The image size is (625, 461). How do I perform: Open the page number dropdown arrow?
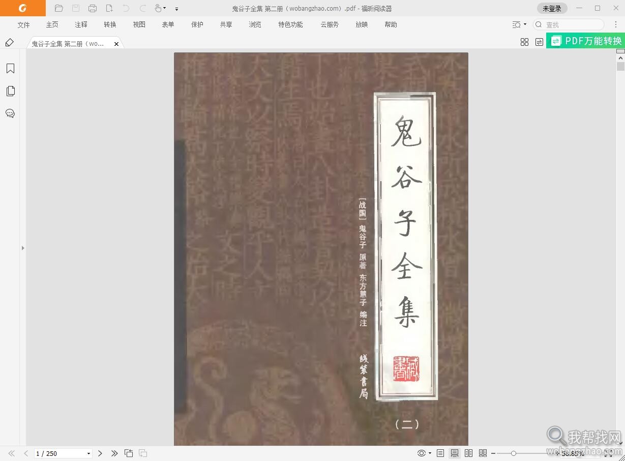(x=88, y=453)
